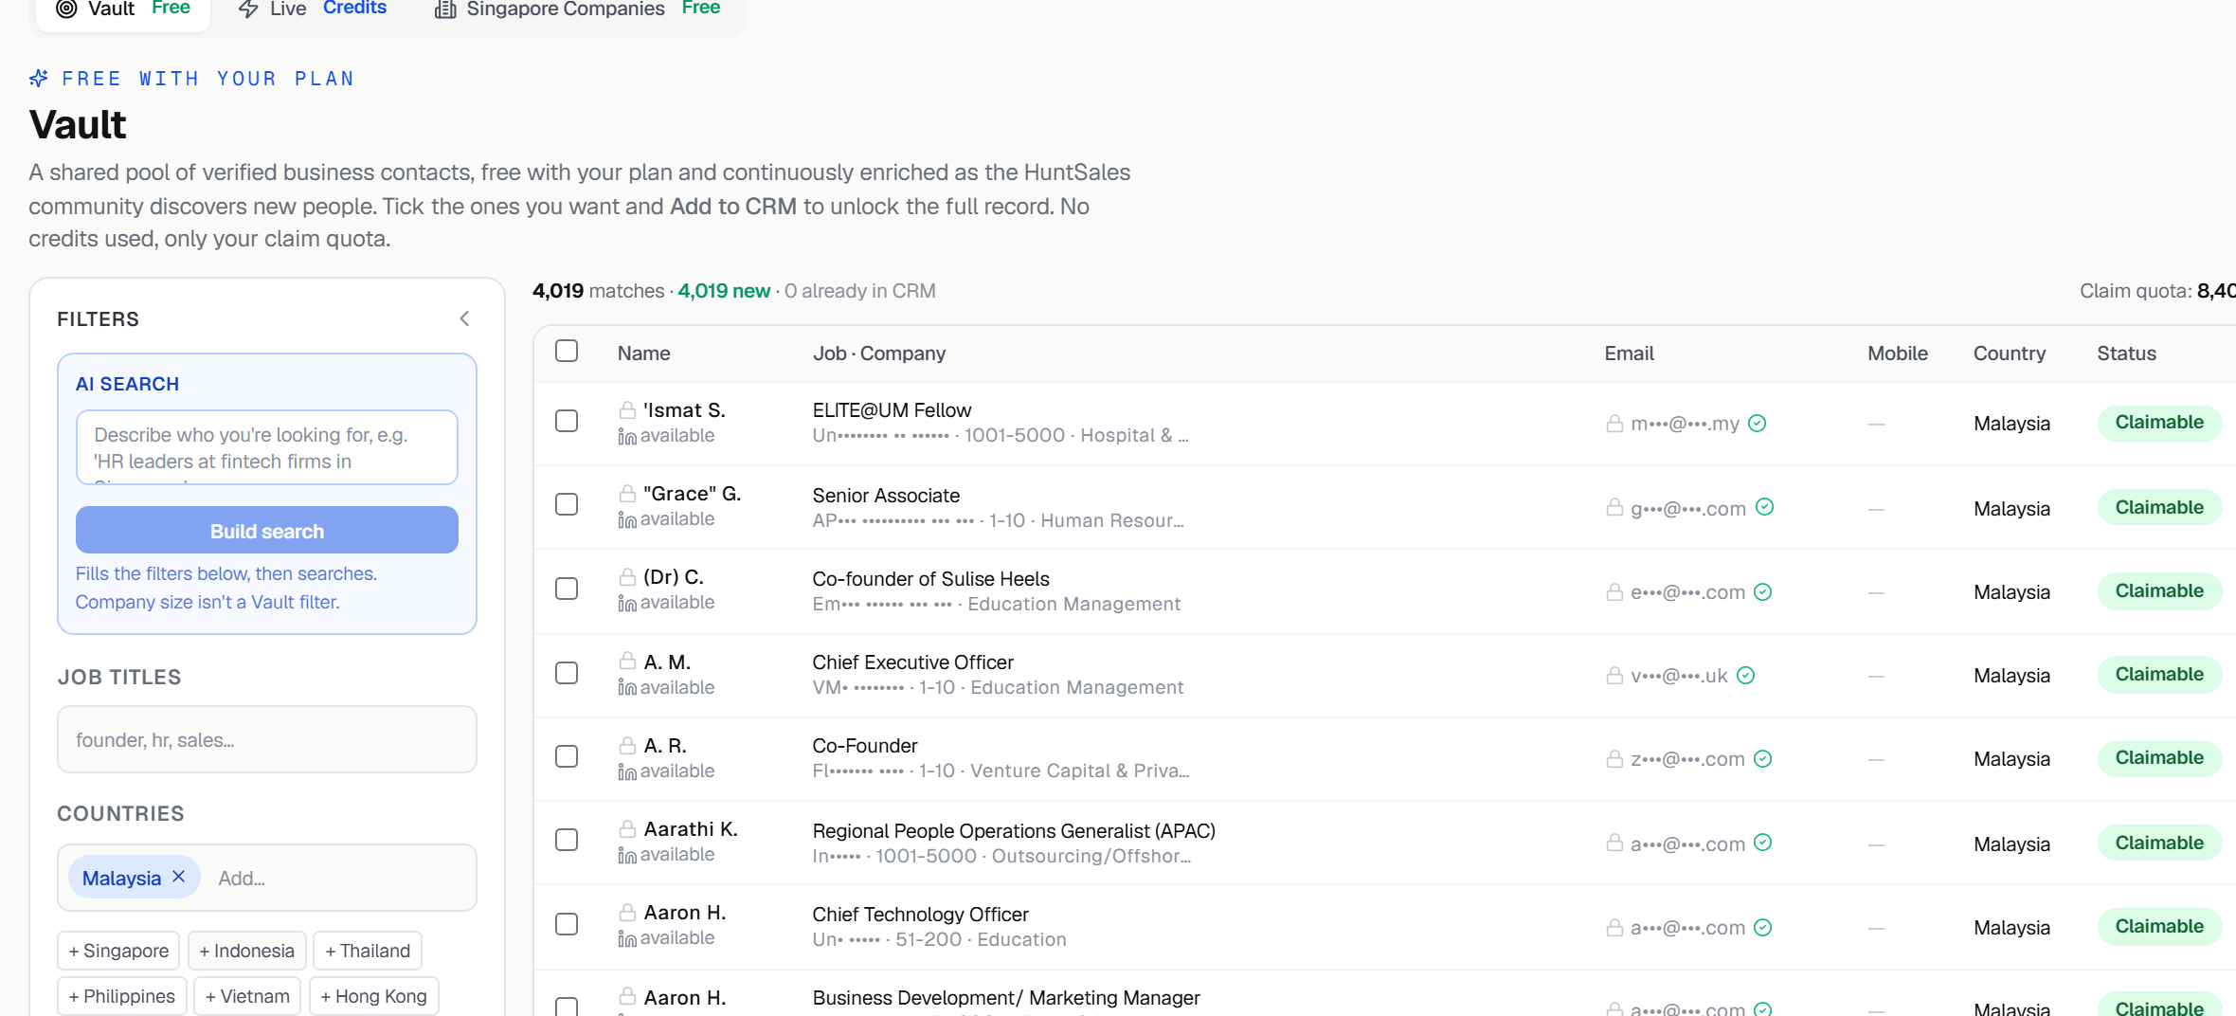This screenshot has height=1016, width=2236.
Task: Add Philippines to country filters
Action: (x=122, y=996)
